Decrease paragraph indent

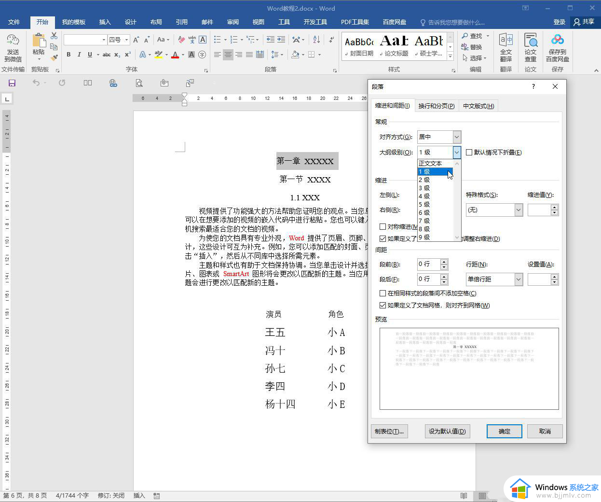click(271, 40)
